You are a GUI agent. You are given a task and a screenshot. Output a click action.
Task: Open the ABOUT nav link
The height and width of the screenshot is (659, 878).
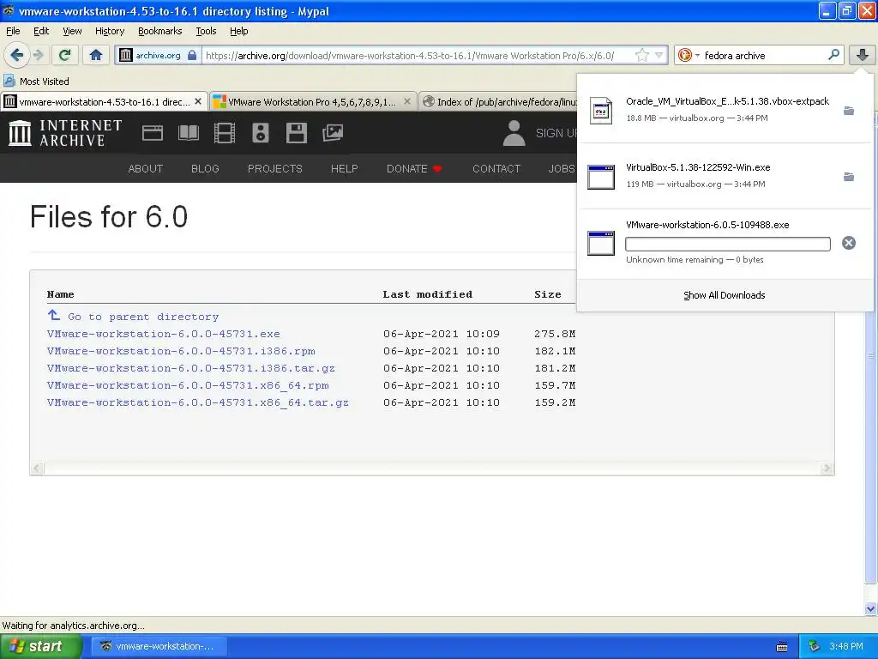pos(145,169)
